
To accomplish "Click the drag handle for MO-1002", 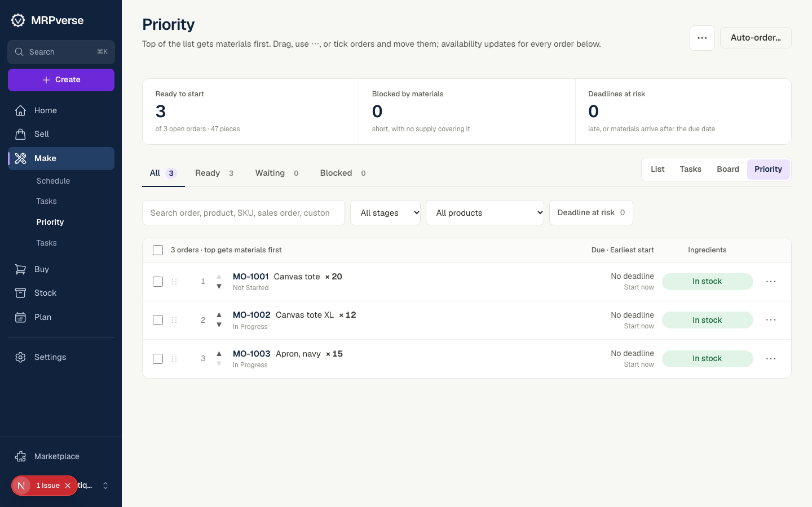I will click(174, 320).
